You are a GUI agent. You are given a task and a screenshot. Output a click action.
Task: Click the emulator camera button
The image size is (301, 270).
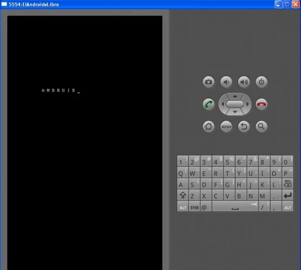point(209,82)
